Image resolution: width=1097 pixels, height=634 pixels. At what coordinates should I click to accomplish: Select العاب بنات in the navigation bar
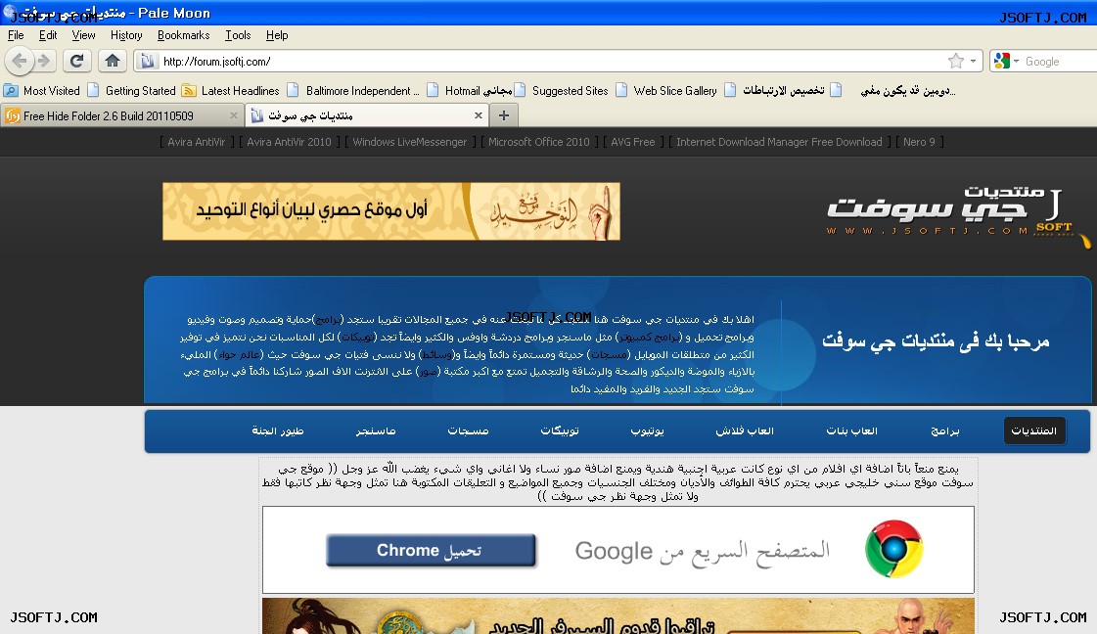click(x=851, y=430)
